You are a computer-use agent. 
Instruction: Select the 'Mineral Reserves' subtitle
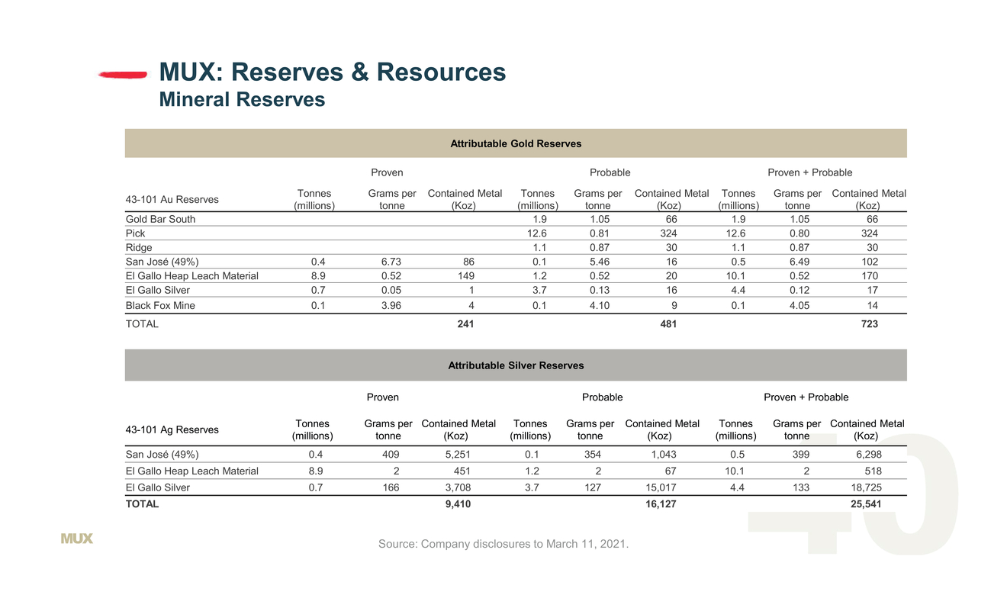242,100
